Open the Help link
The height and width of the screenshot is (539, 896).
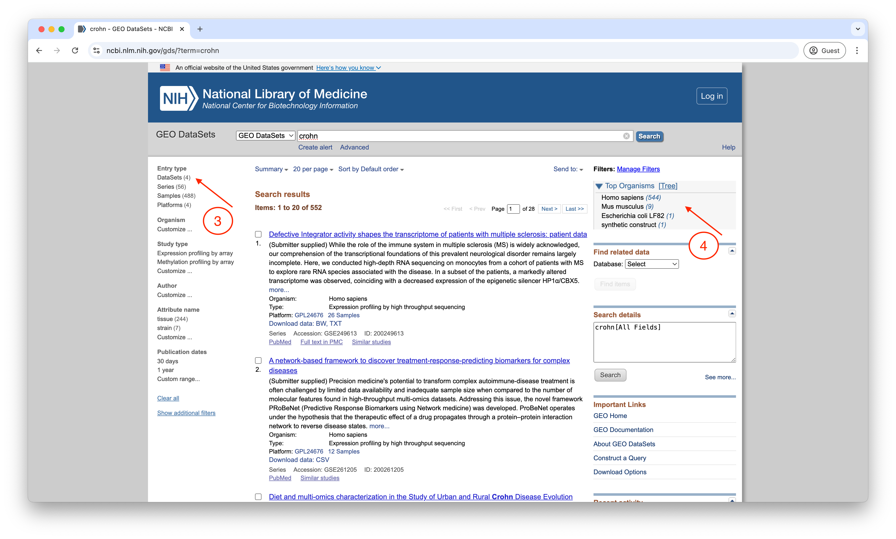(728, 147)
